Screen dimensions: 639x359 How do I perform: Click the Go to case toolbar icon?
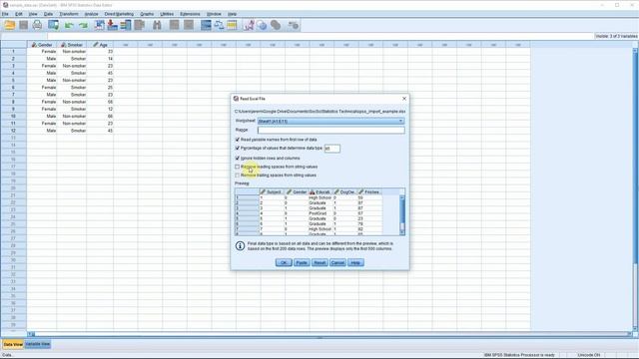[99, 25]
